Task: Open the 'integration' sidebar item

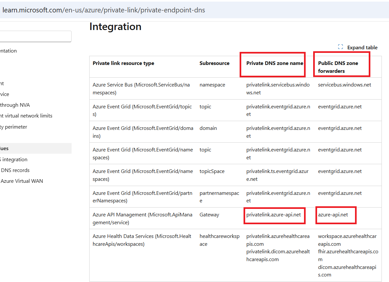Action: pyautogui.click(x=14, y=160)
